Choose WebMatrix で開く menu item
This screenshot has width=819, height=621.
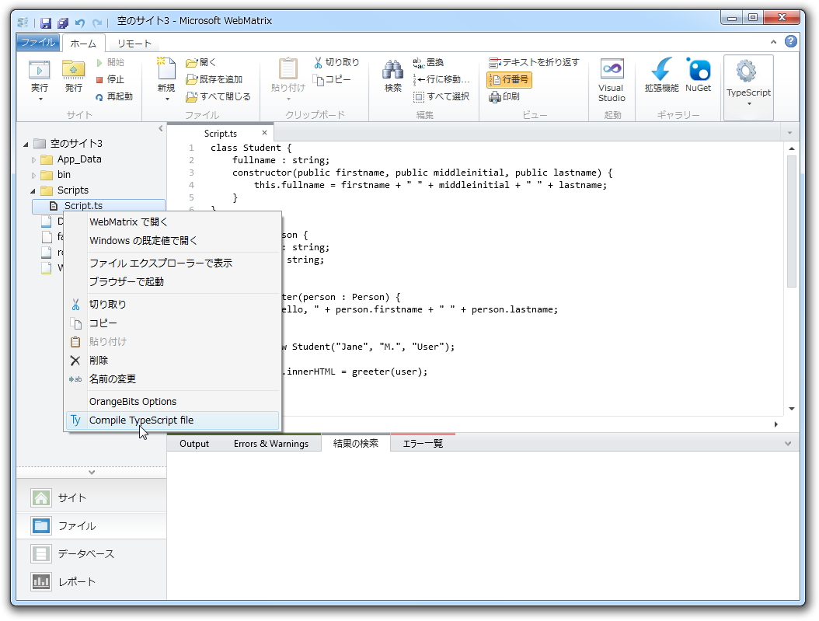tap(173, 222)
